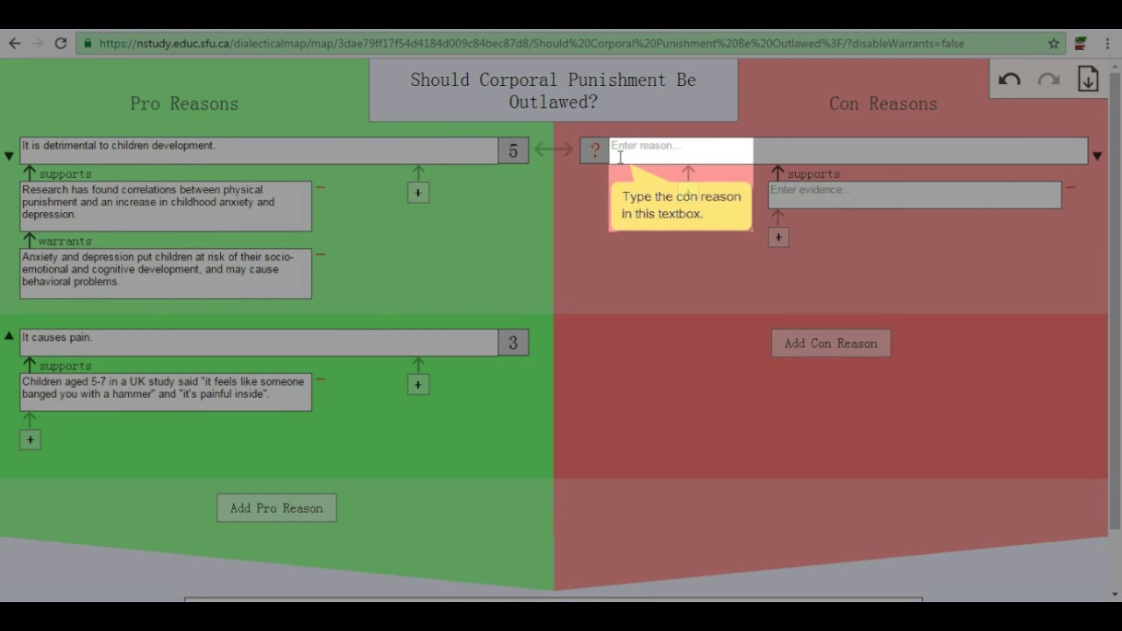The image size is (1122, 631).
Task: Click the double-headed link arrow between reasons
Action: 554,150
